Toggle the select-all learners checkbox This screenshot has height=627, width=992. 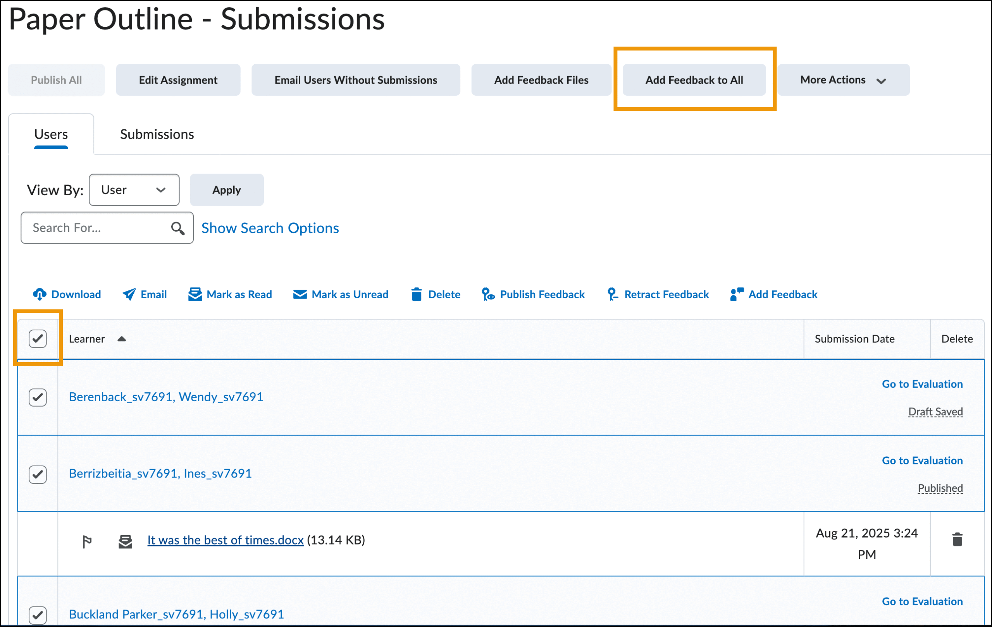(38, 338)
